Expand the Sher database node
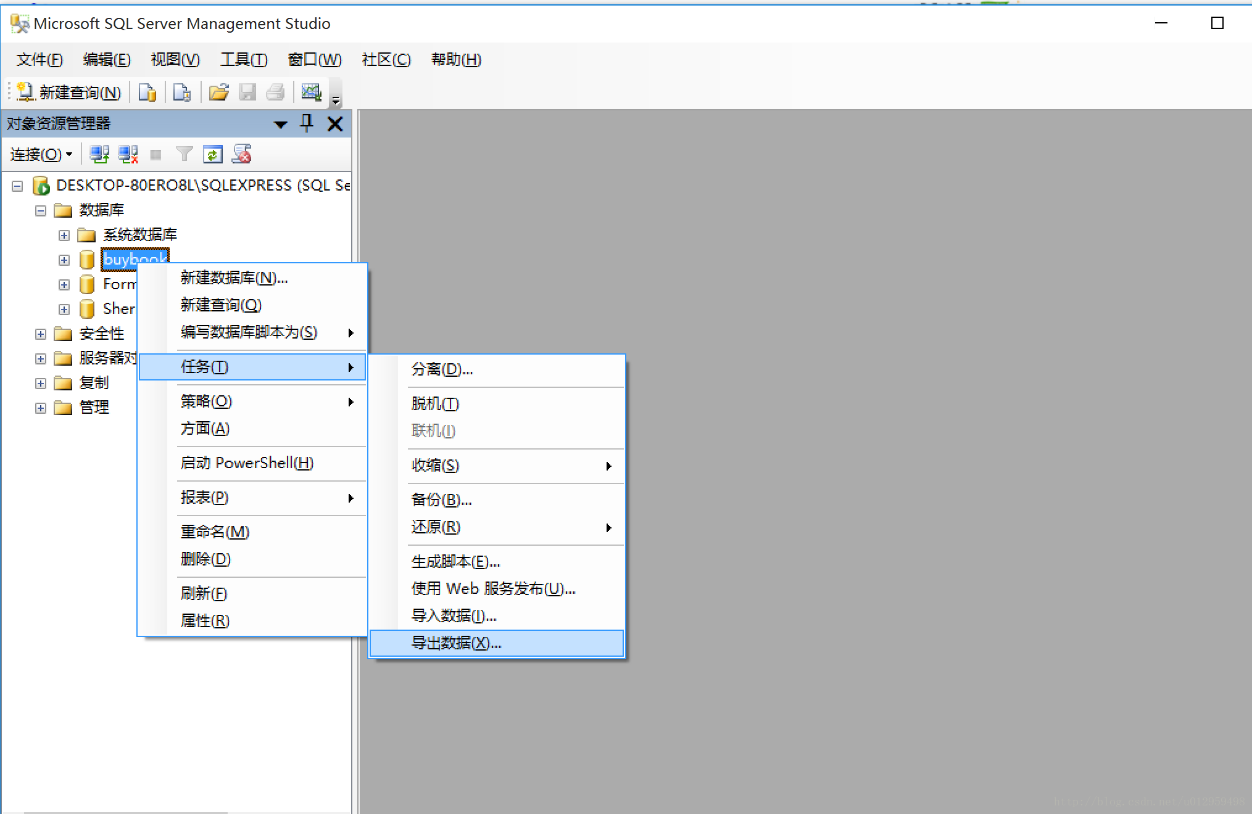Screen dimensions: 1252x814 (64, 310)
